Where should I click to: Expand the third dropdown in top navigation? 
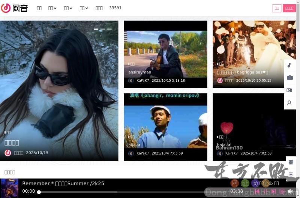pyautogui.click(x=84, y=8)
